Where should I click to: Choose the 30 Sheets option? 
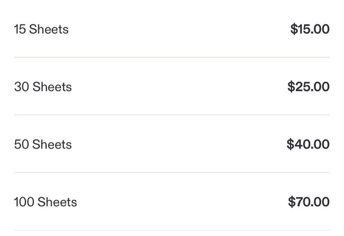point(43,87)
